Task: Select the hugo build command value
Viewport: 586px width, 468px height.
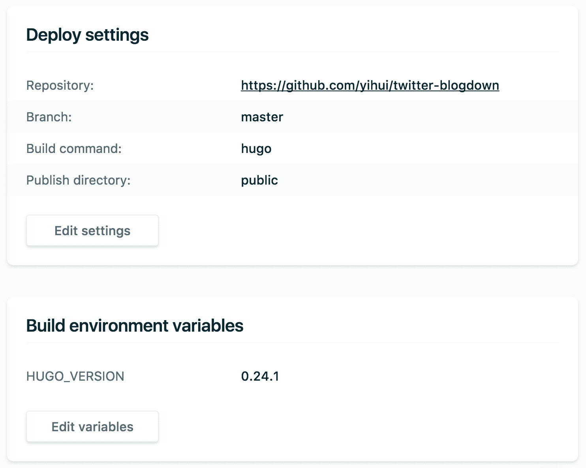Action: [x=256, y=148]
